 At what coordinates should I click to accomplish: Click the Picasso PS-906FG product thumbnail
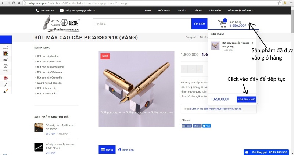pyautogui.click(x=39, y=127)
